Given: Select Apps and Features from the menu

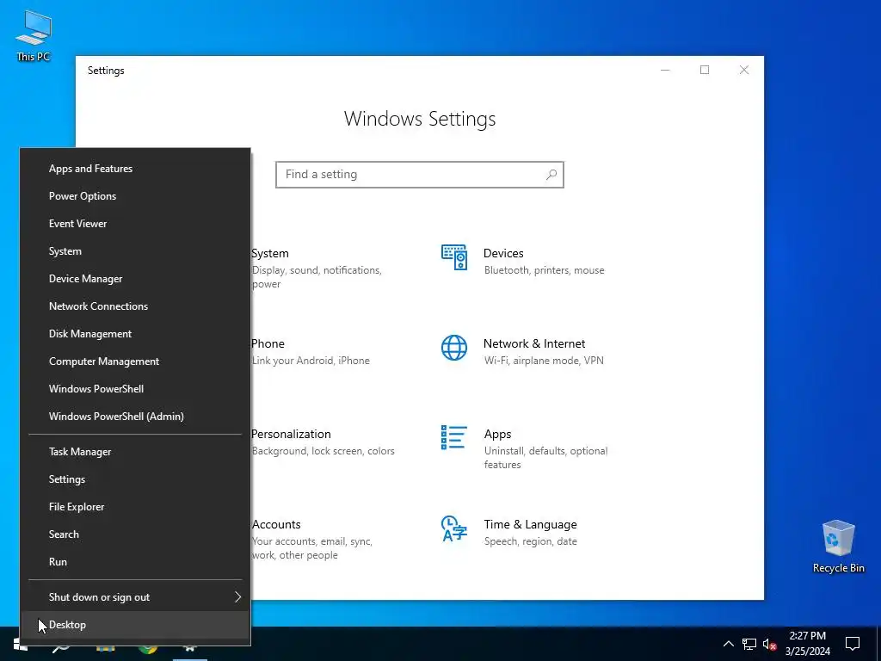Looking at the screenshot, I should point(135,169).
